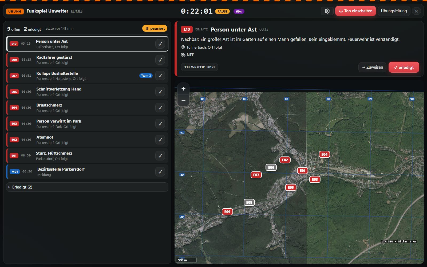Expand the Erledigt (2) section
Image resolution: width=427 pixels, height=267 pixels.
point(87,187)
